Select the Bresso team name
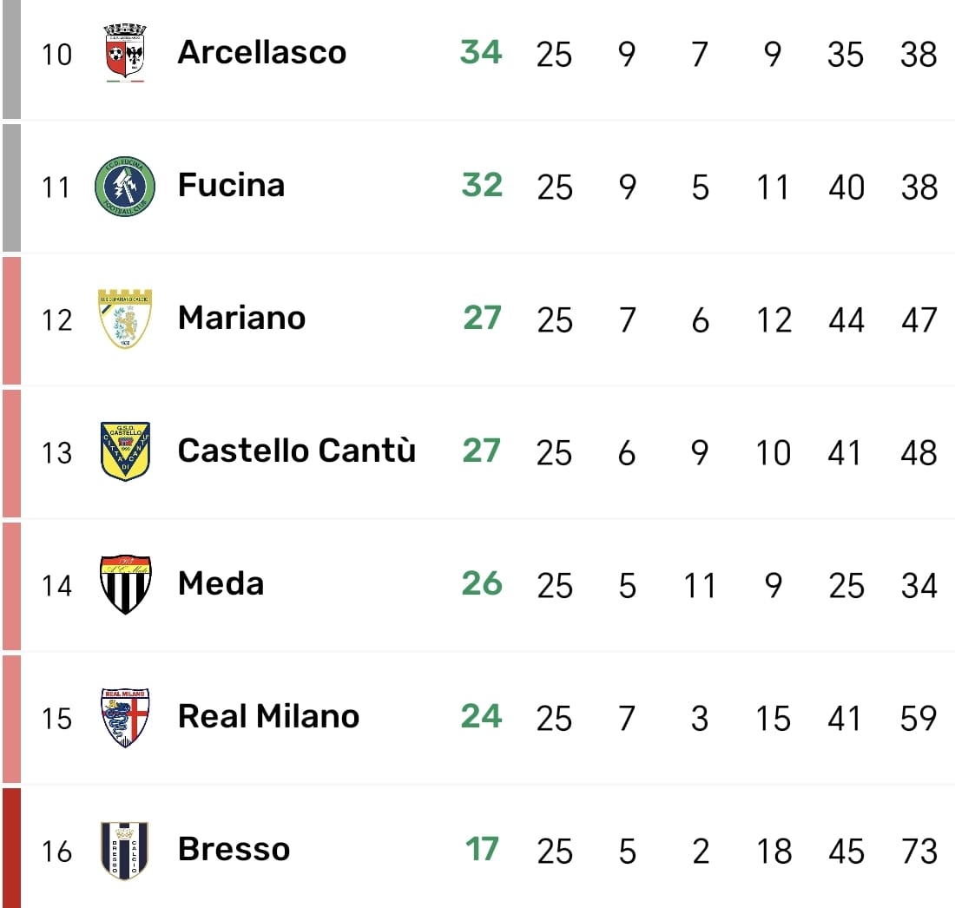 tap(234, 850)
